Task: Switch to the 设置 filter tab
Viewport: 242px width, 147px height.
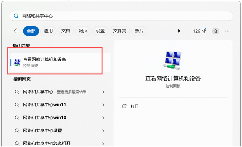Action: (100, 31)
